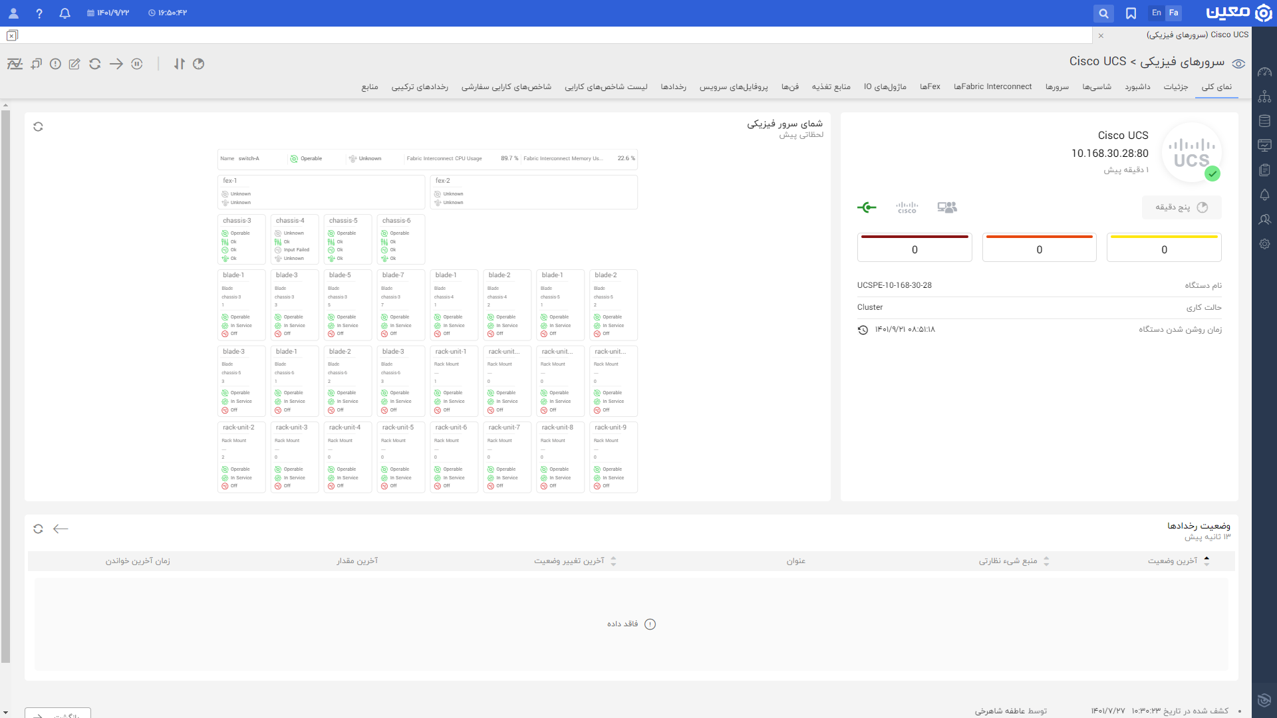Switch the language to Fa
The height and width of the screenshot is (718, 1277).
1174,13
